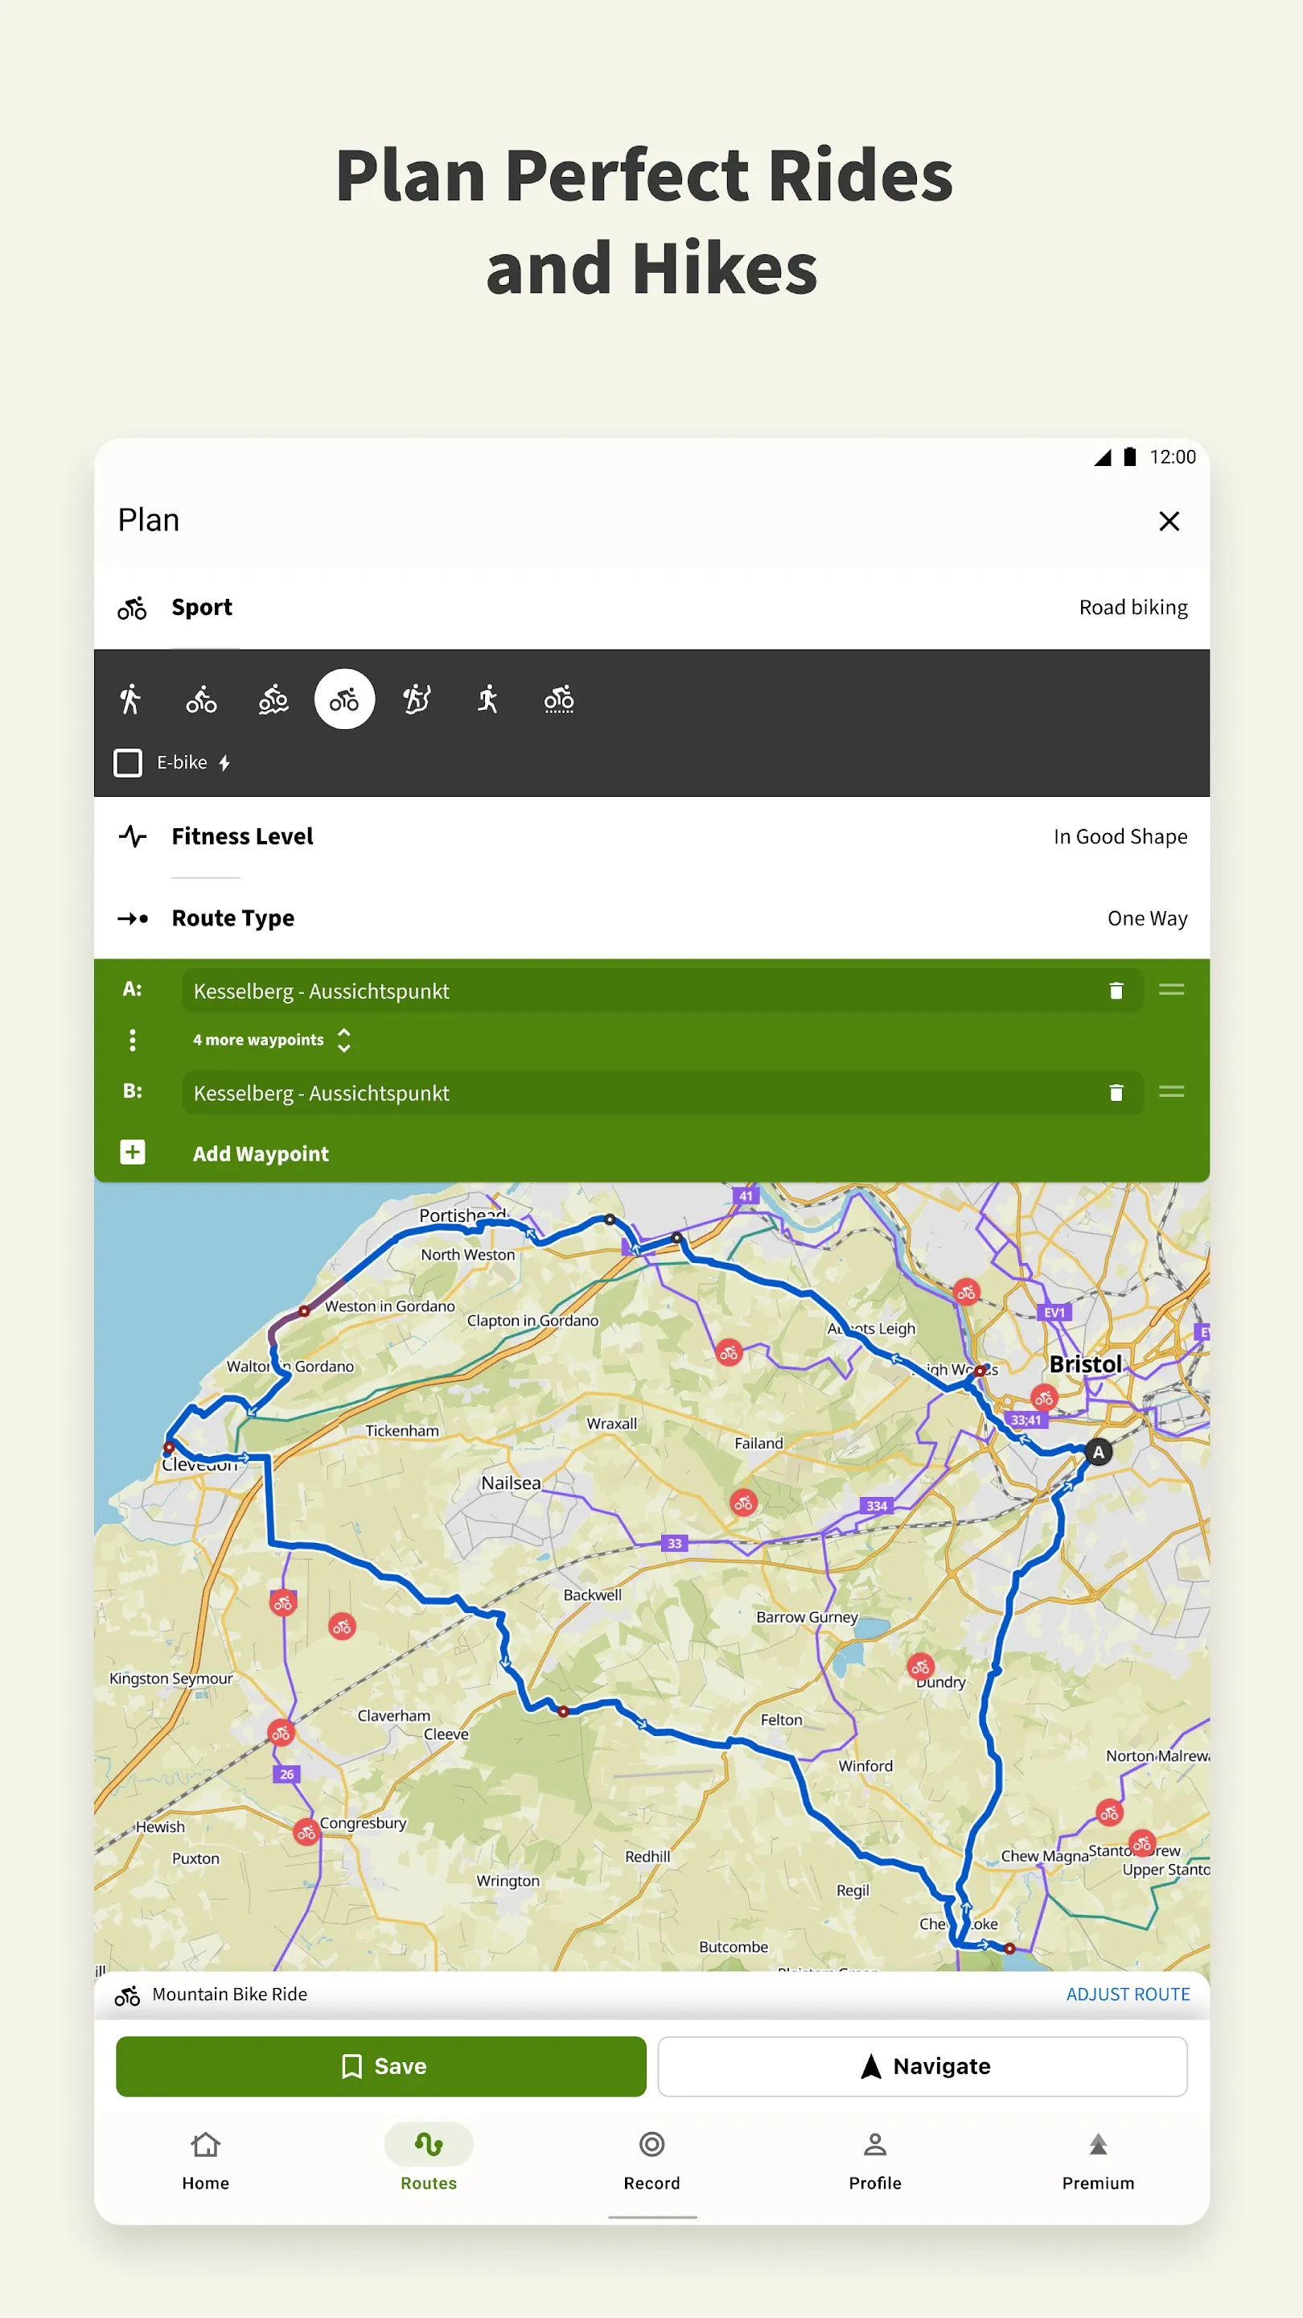Select the running sport icon
Viewport: 1303px width, 2318px height.
487,699
